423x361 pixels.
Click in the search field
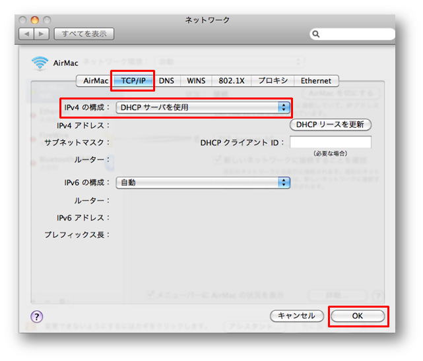352,34
